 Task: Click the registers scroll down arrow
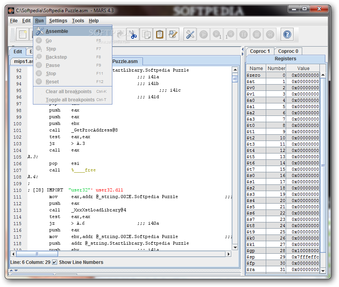(x=323, y=271)
